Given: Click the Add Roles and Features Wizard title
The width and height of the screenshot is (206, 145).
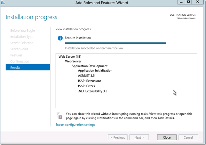Looking at the screenshot, I should pyautogui.click(x=102, y=3).
